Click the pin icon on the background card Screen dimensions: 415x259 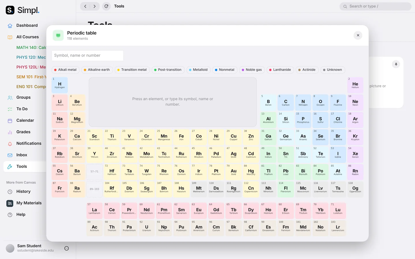pos(396,64)
